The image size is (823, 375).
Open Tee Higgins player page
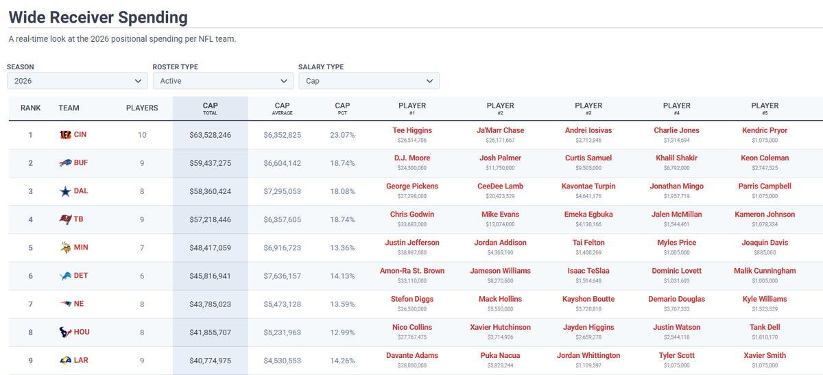[x=412, y=130]
